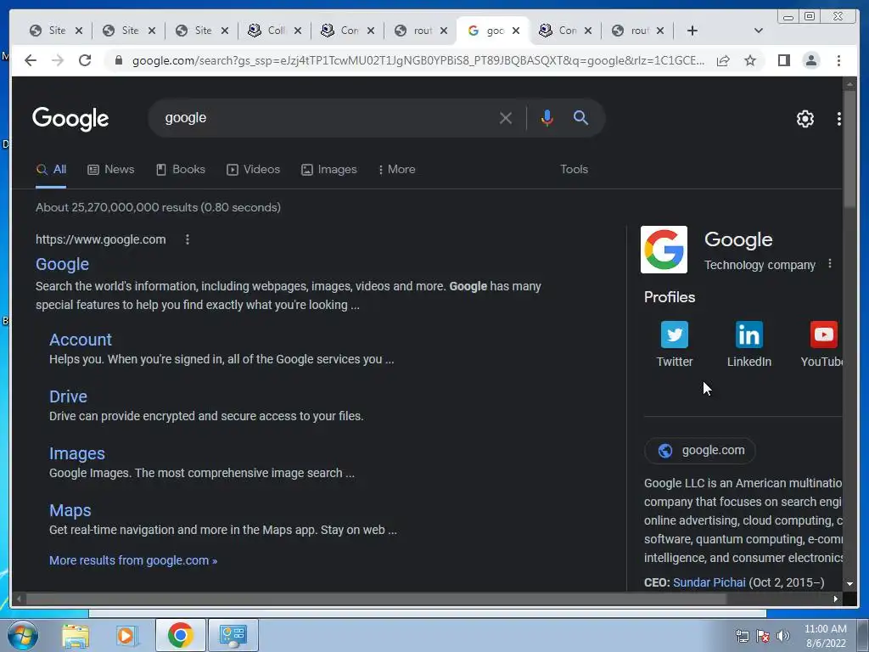The height and width of the screenshot is (652, 869).
Task: Open options dots next to www.google.com result
Action: [188, 239]
